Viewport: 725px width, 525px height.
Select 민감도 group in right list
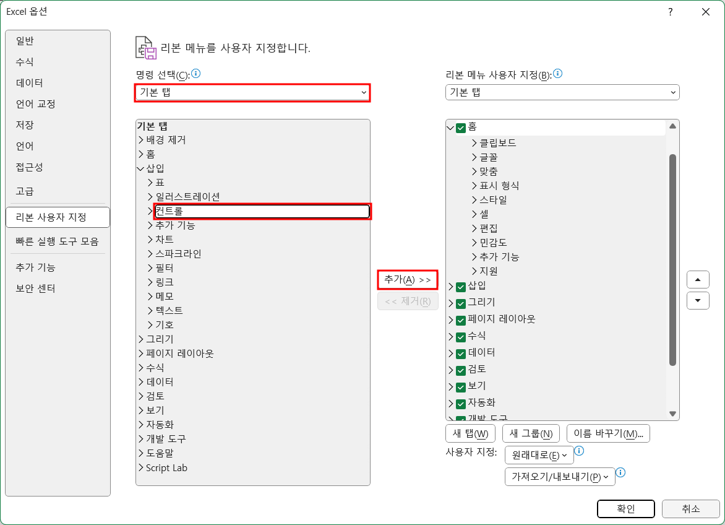493,243
